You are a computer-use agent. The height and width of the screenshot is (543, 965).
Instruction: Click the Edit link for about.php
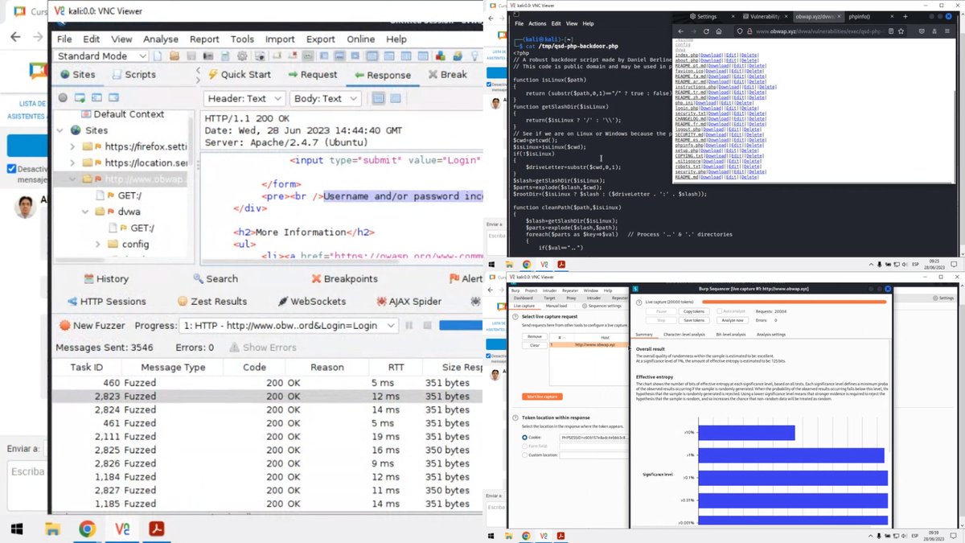tap(731, 60)
